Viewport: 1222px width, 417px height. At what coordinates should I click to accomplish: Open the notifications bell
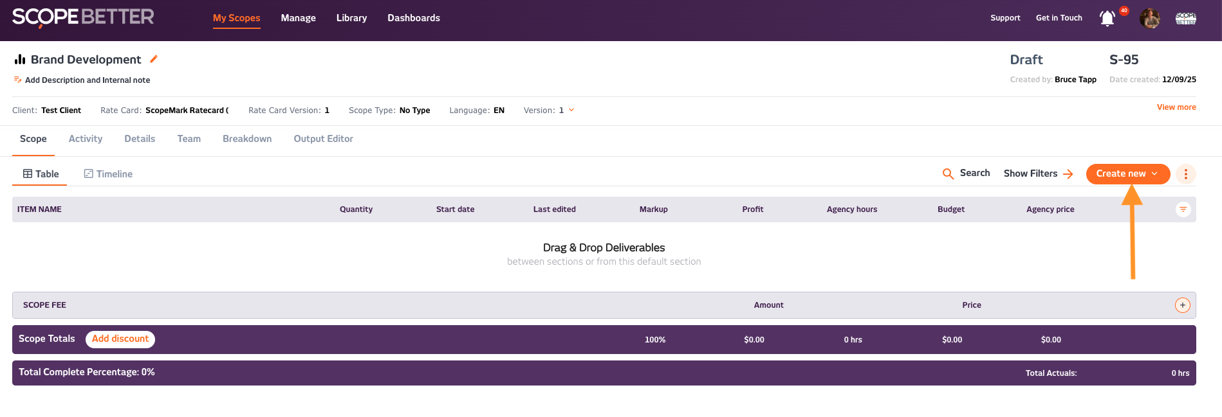tap(1107, 19)
